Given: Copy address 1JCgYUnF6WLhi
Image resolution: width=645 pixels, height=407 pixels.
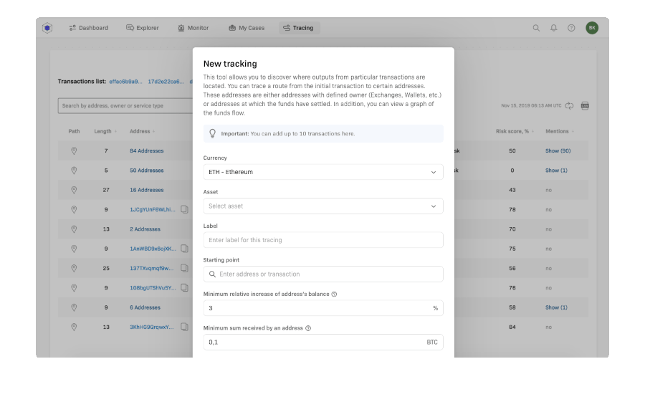Looking at the screenshot, I should click(x=184, y=210).
